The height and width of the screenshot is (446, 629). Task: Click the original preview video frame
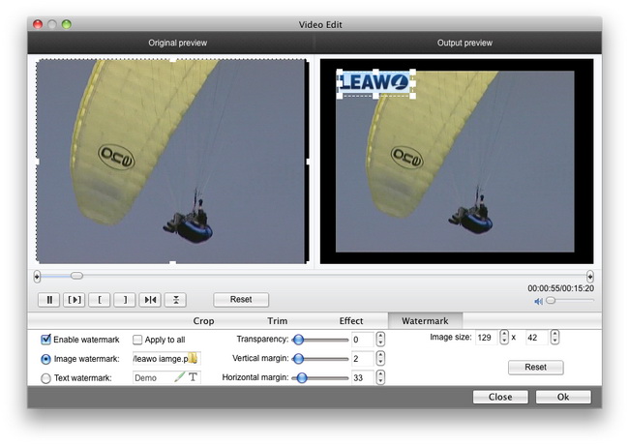point(171,162)
